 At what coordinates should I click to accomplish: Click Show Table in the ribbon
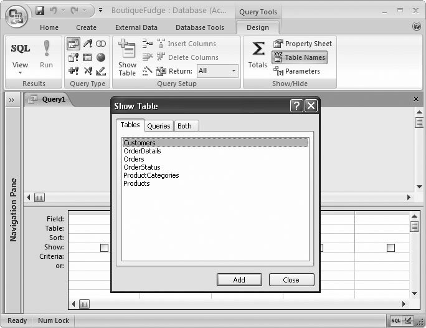(127, 57)
